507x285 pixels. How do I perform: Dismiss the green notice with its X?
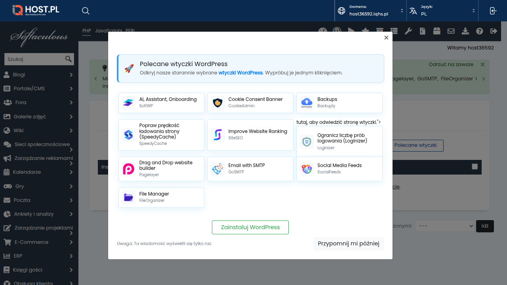[482, 65]
